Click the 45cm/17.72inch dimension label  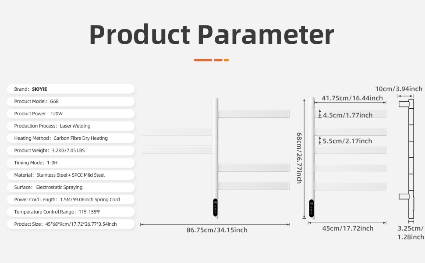point(348,228)
